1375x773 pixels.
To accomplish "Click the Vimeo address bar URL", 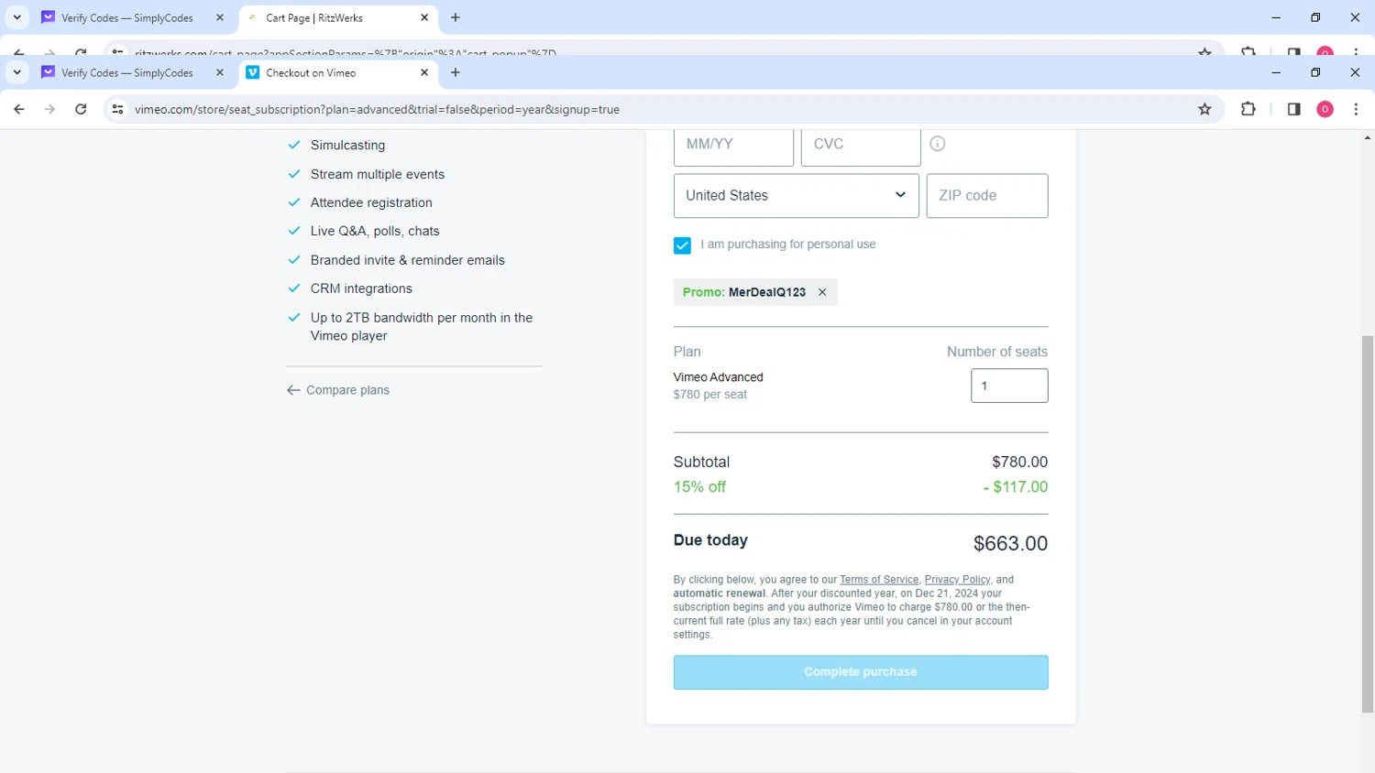I will (x=377, y=109).
